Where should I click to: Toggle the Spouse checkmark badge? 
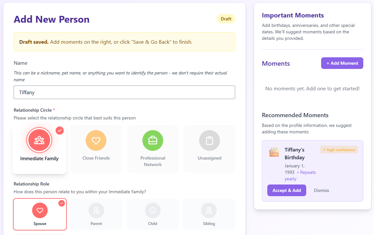[x=62, y=203]
